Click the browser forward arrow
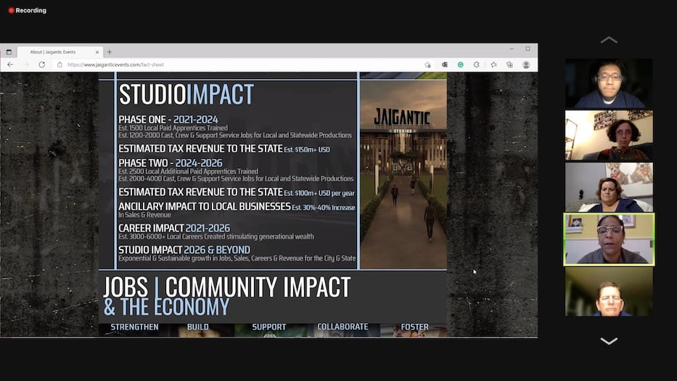The width and height of the screenshot is (677, 381). 26,65
